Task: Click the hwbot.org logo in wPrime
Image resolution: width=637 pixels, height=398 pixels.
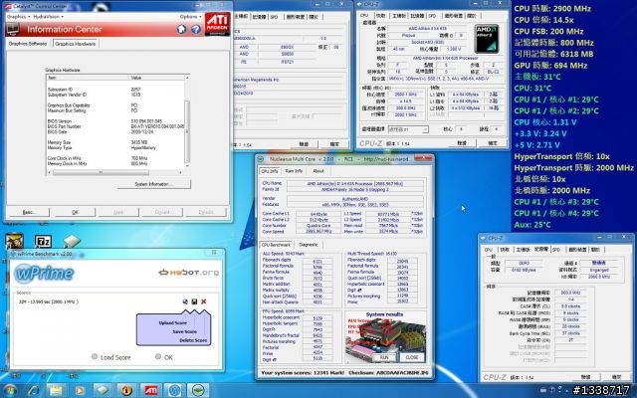Action: pos(188,272)
